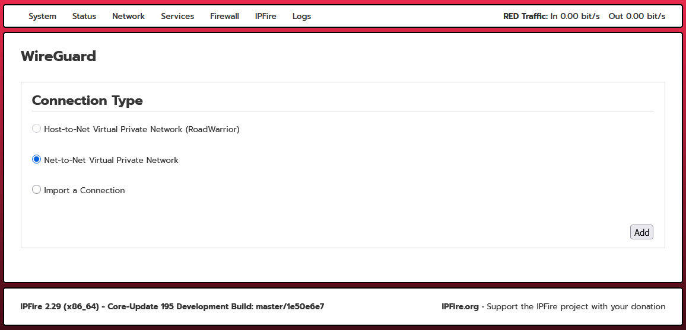686x330 pixels.
Task: Click the RED Traffic label
Action: 525,16
